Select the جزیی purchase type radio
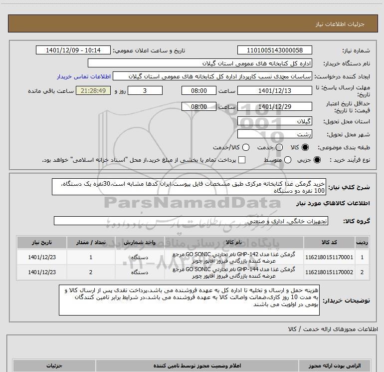This screenshot has height=372, width=384. [x=317, y=160]
